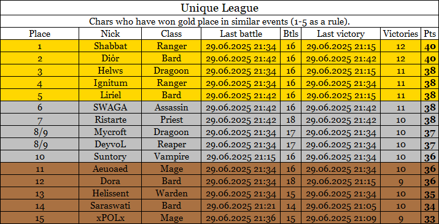This screenshot has height=224, width=439.
Task: Click the DeyvoL Reaper class cell
Action: (x=171, y=144)
